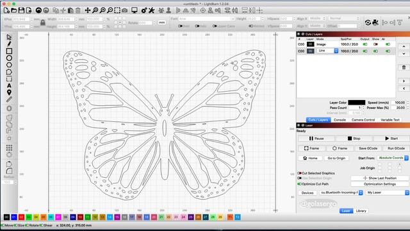Open the Align X dropdown
The image size is (410, 231).
pos(318,19)
